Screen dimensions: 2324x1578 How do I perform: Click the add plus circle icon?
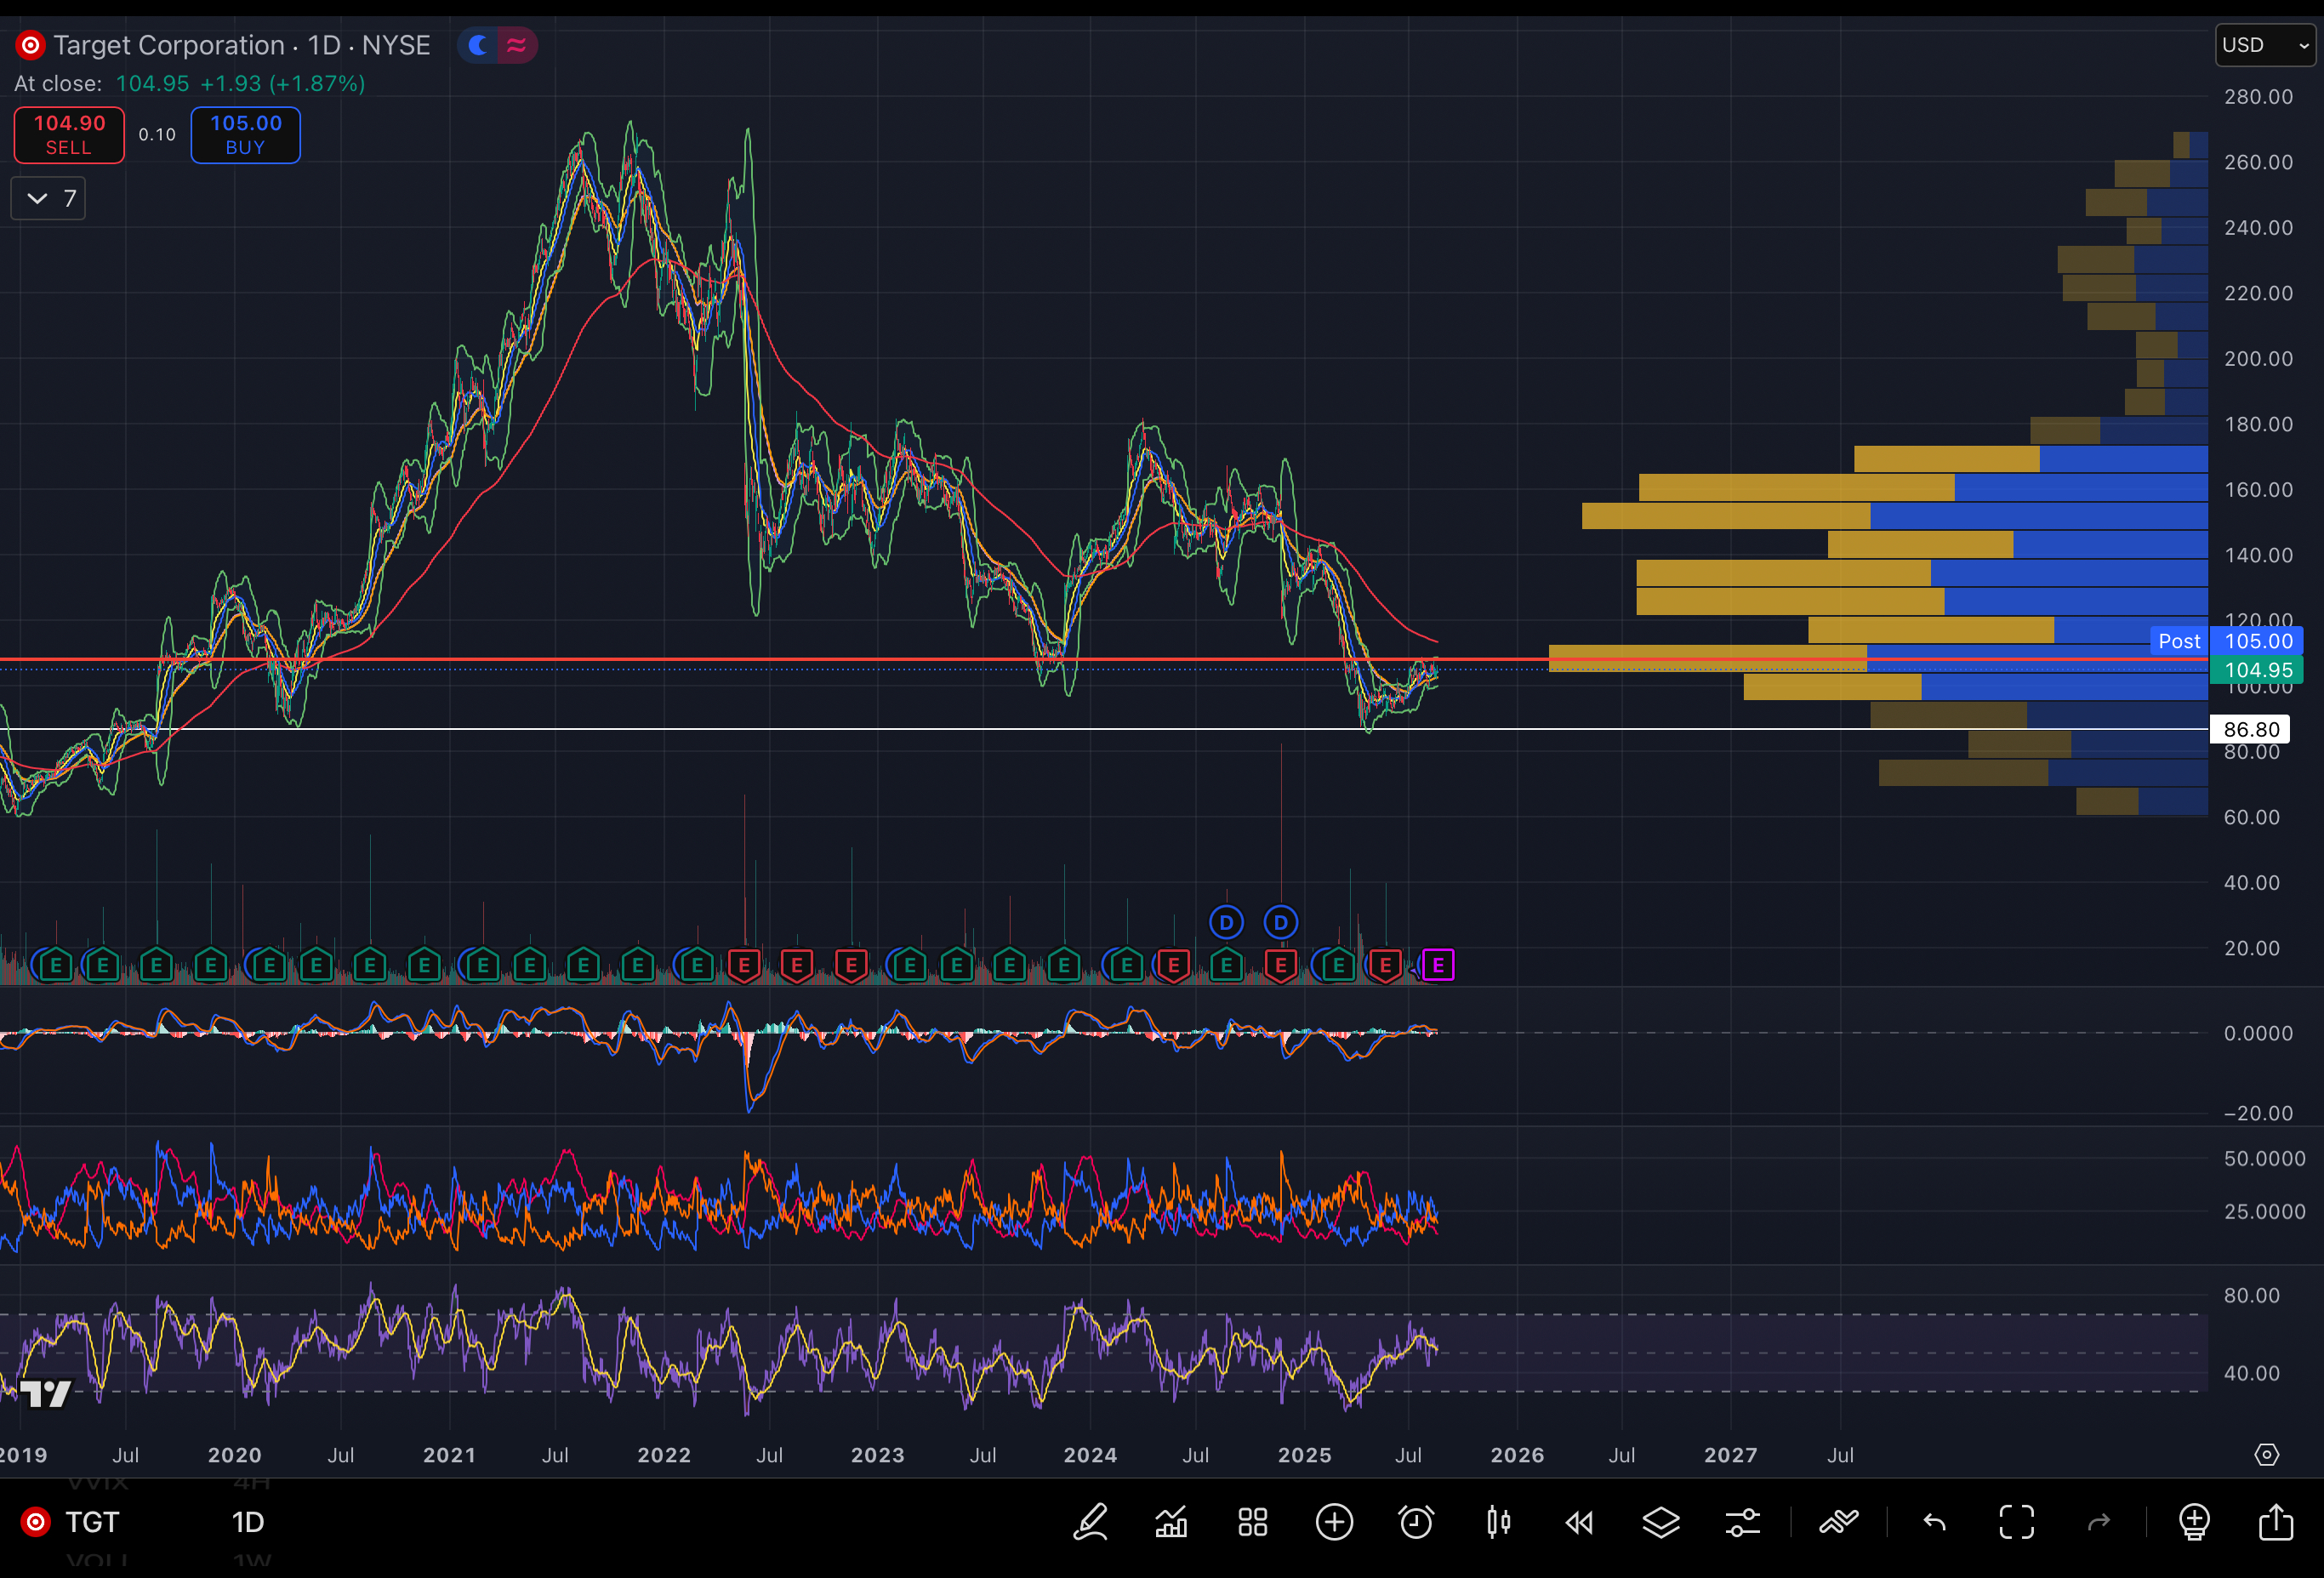tap(1334, 1522)
